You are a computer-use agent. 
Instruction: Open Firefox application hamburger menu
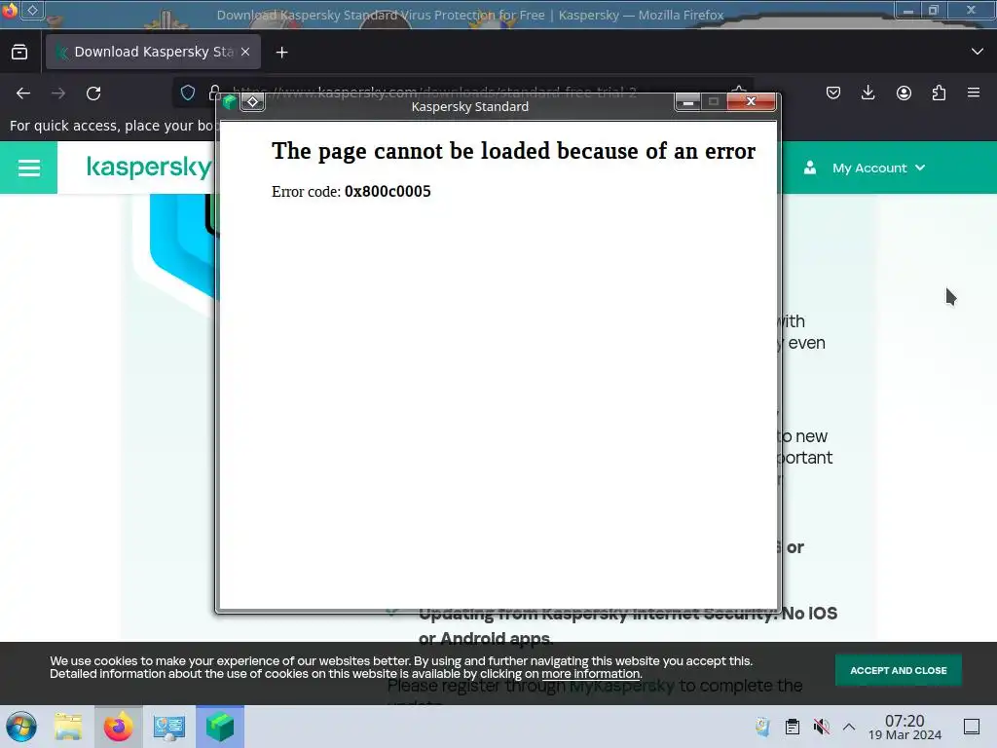point(974,93)
